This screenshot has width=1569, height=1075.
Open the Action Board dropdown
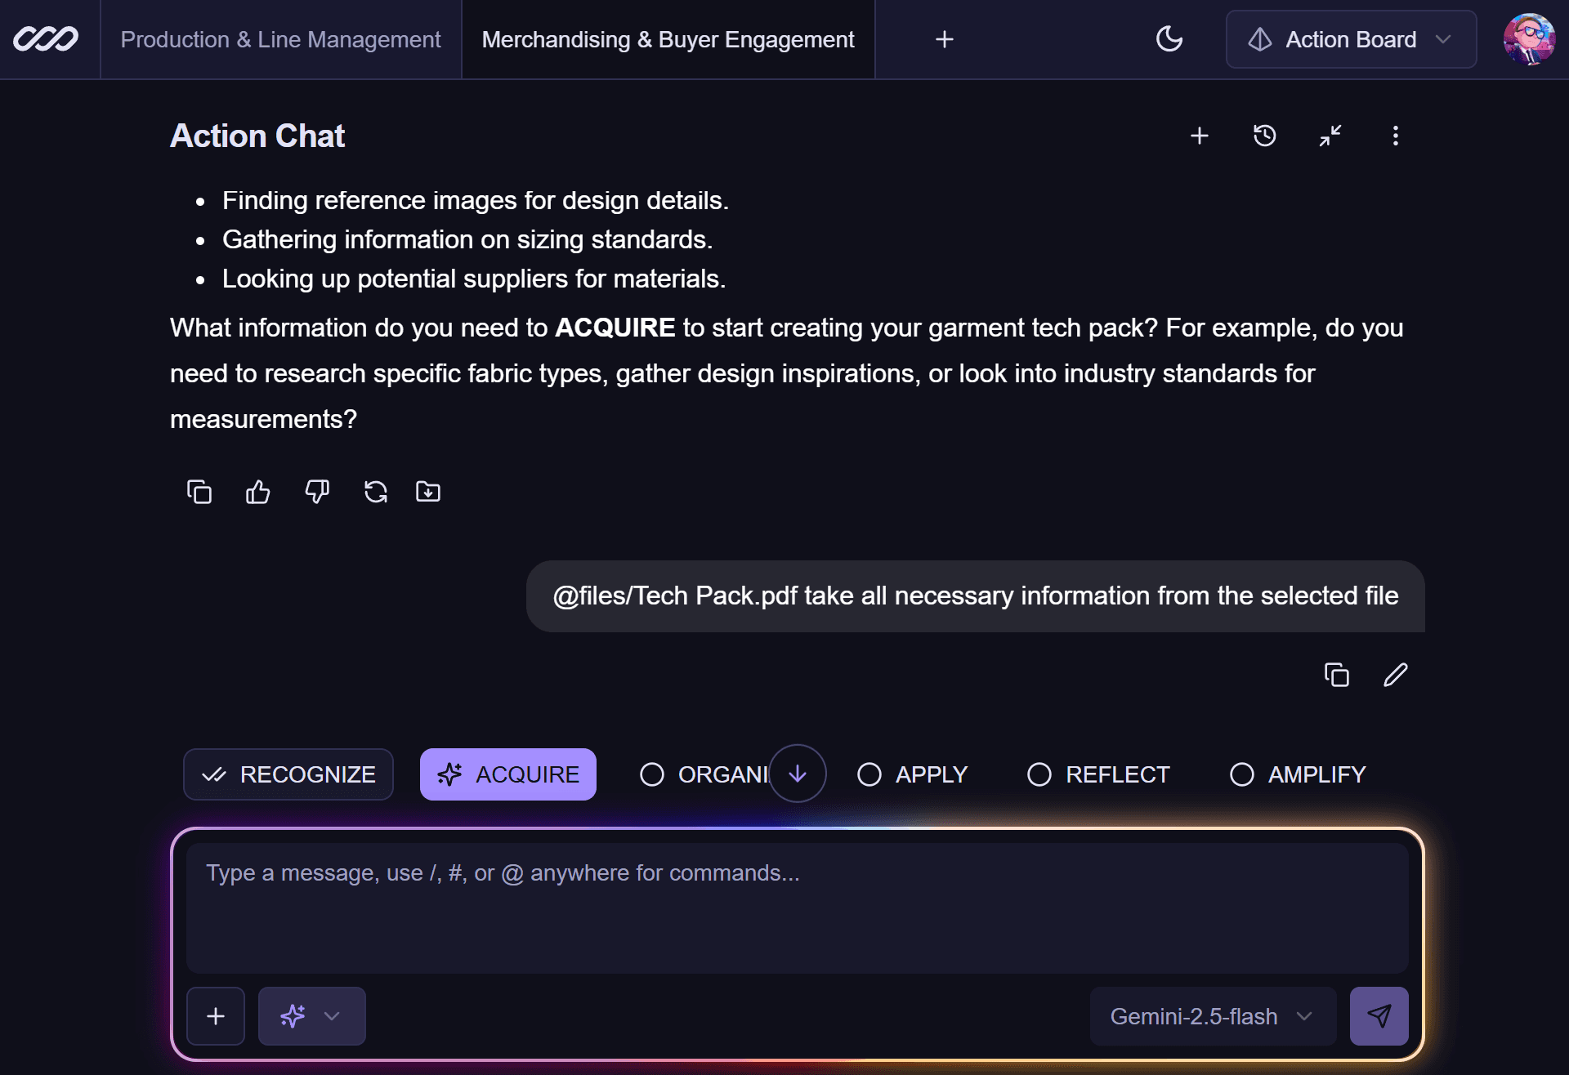click(1351, 39)
